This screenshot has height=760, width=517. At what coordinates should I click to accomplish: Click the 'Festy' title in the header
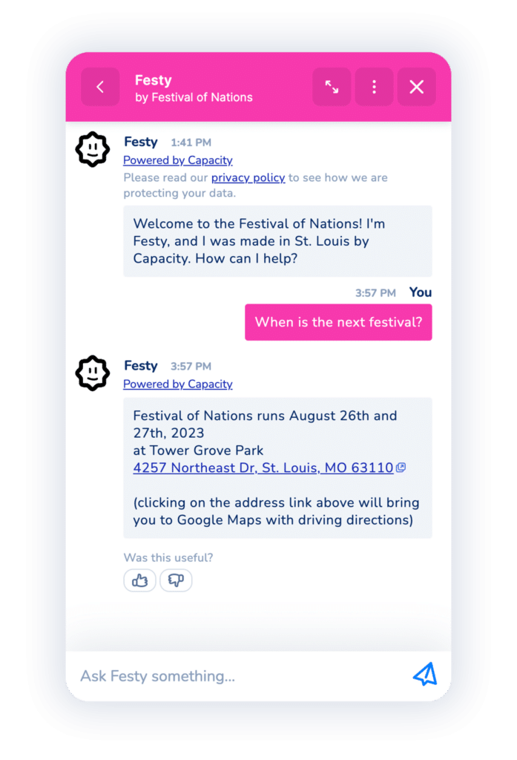pyautogui.click(x=153, y=80)
